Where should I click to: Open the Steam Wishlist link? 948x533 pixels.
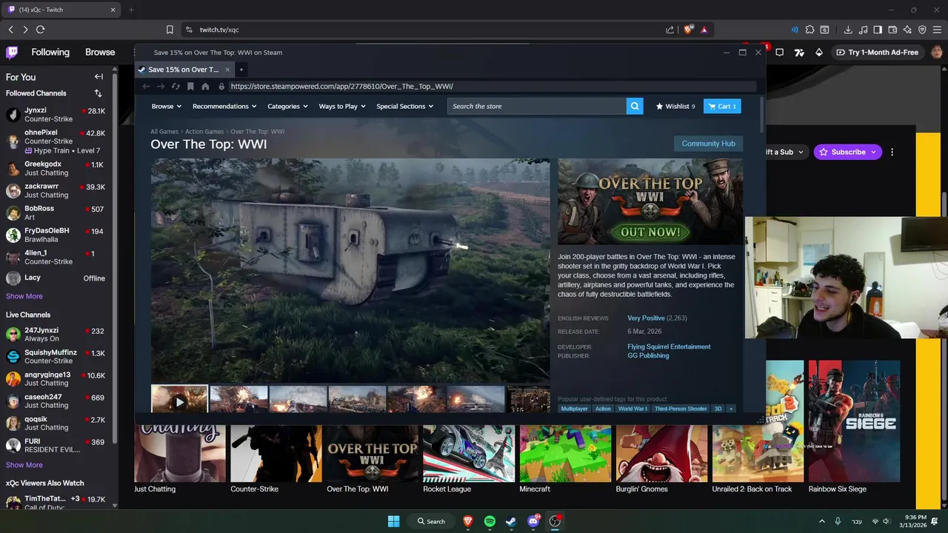pyautogui.click(x=675, y=107)
